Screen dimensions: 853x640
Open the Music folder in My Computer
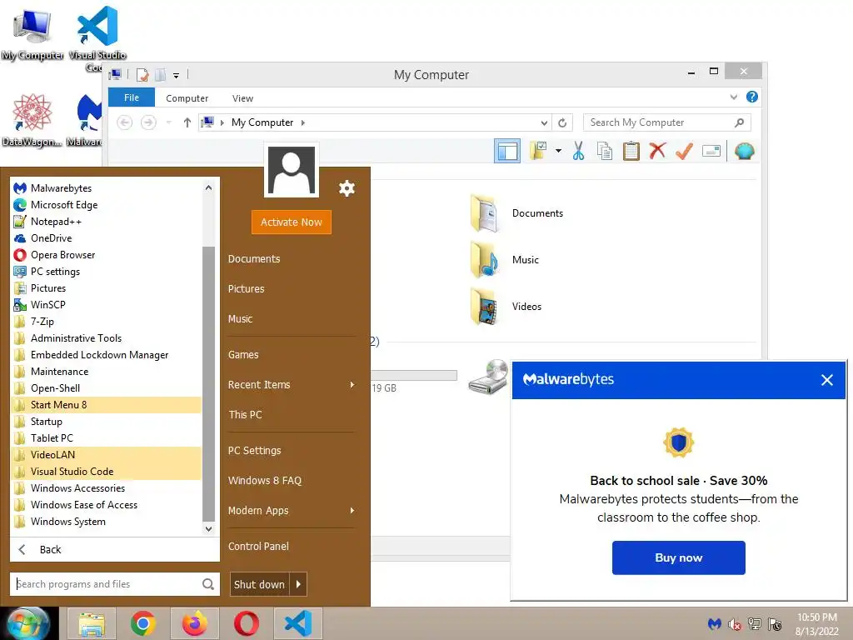(x=505, y=260)
